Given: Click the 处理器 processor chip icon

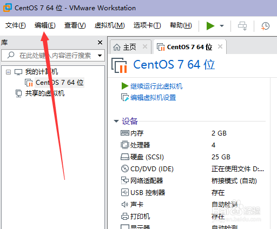Looking at the screenshot, I should (x=124, y=145).
